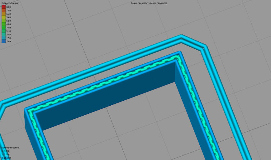
Task: Click the '66.0' speed value label
Action: coord(8,14)
